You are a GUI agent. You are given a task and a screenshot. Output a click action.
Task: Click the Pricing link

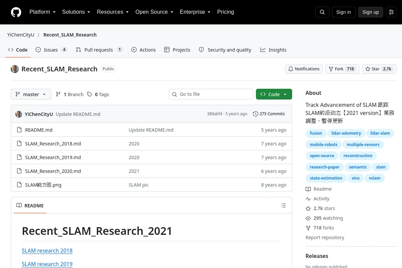tap(225, 12)
